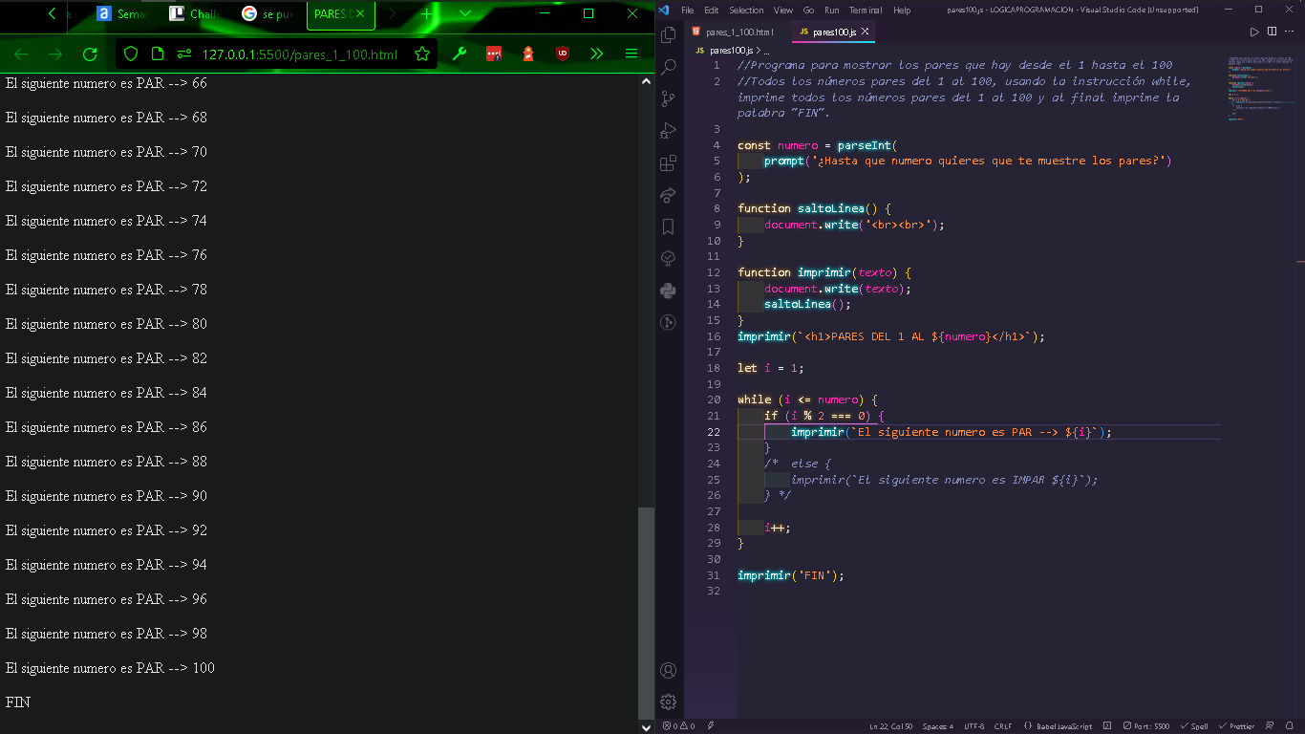The height and width of the screenshot is (734, 1305).
Task: Split the VS Code editor right
Action: point(1272,32)
